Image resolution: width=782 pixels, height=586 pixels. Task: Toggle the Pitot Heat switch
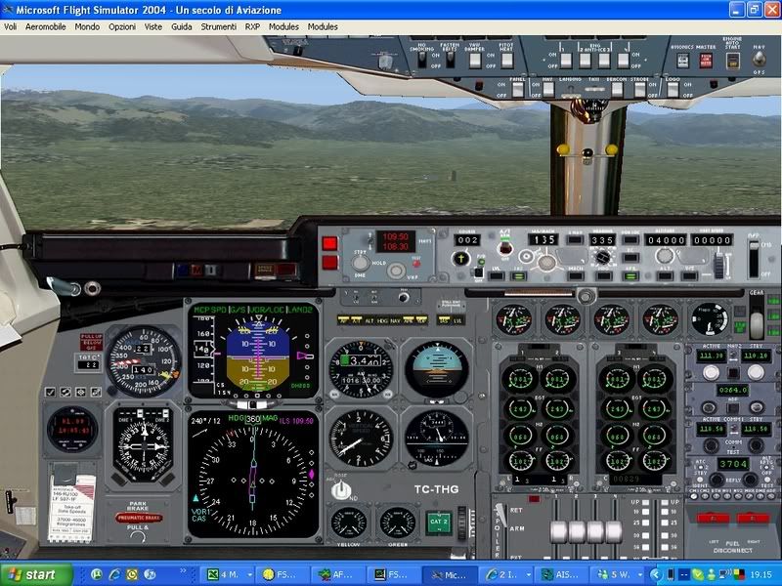click(x=506, y=61)
